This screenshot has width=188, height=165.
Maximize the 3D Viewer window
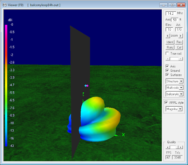pos(172,5)
